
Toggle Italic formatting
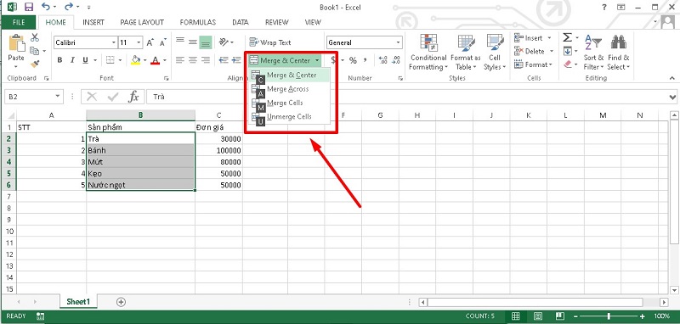pyautogui.click(x=72, y=60)
